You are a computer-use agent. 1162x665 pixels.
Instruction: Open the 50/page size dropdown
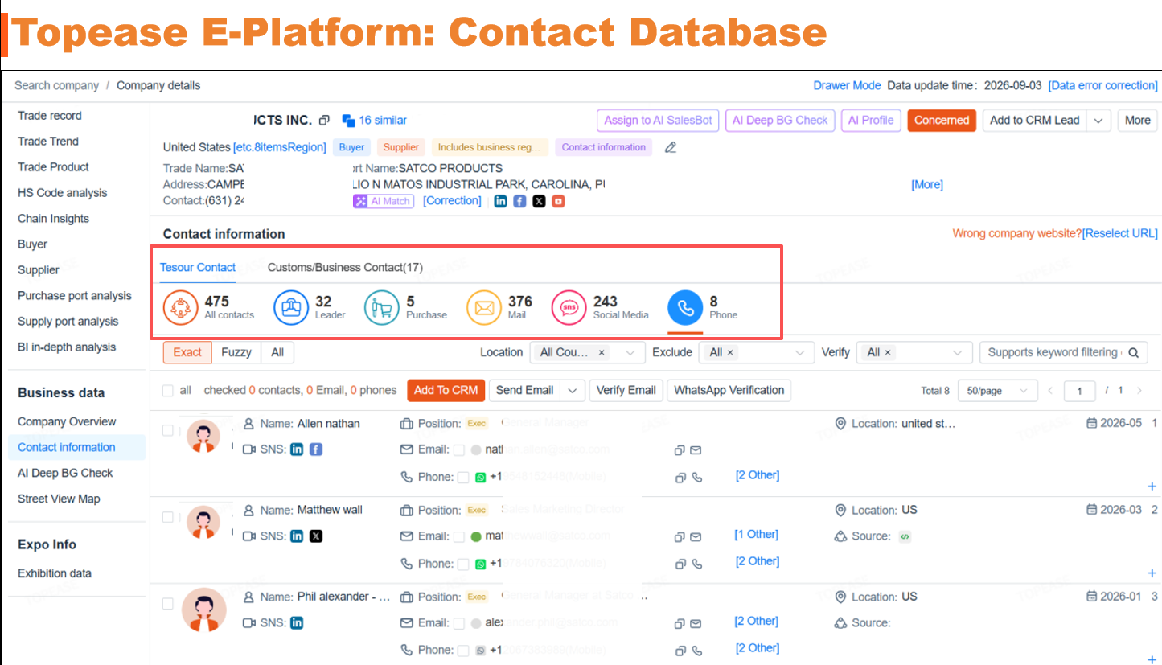pos(997,391)
